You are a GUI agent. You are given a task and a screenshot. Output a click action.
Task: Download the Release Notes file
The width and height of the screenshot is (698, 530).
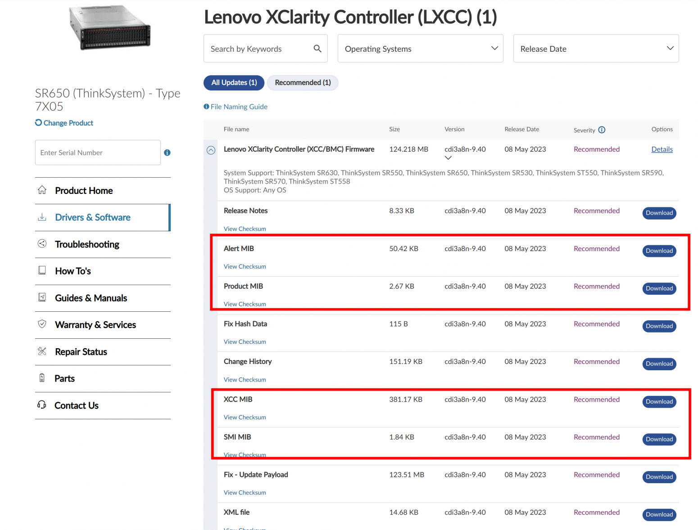pyautogui.click(x=659, y=213)
